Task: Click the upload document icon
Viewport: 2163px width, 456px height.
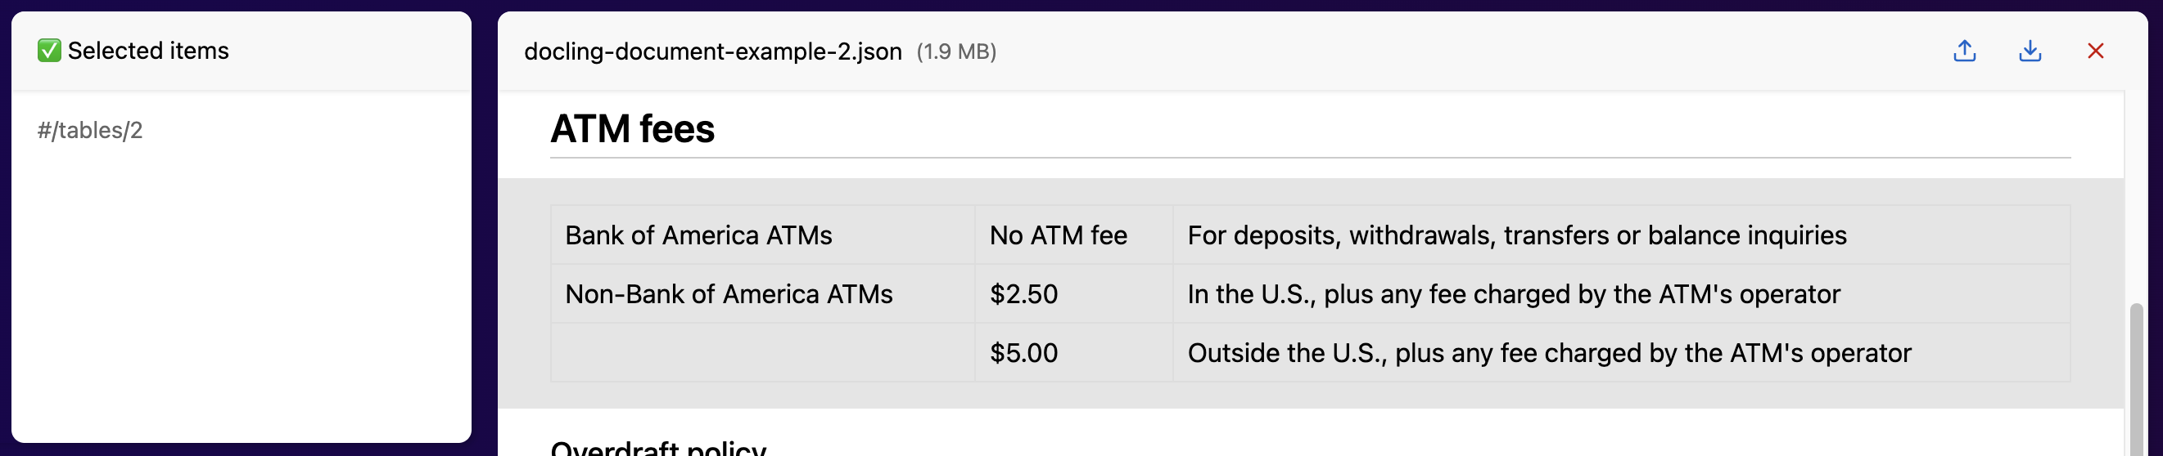Action: 1964,51
